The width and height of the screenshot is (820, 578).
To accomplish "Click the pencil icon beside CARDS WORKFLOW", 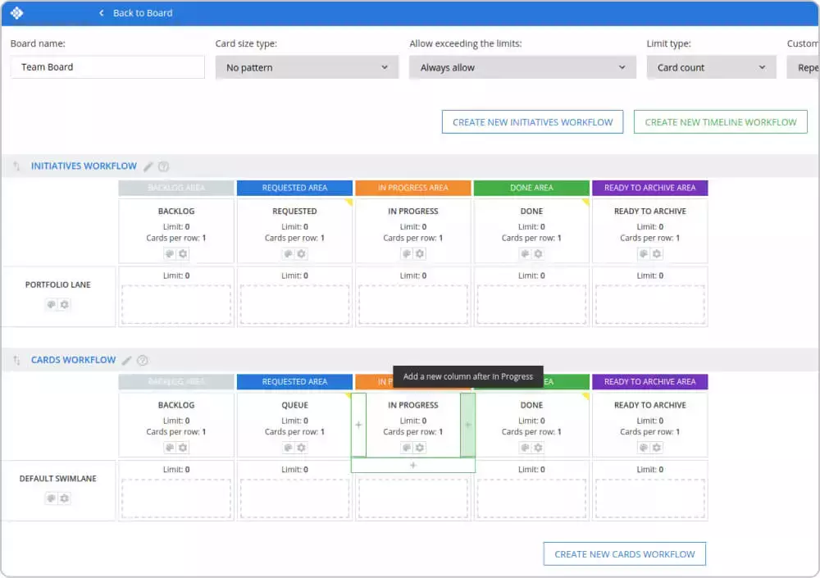I will point(127,360).
